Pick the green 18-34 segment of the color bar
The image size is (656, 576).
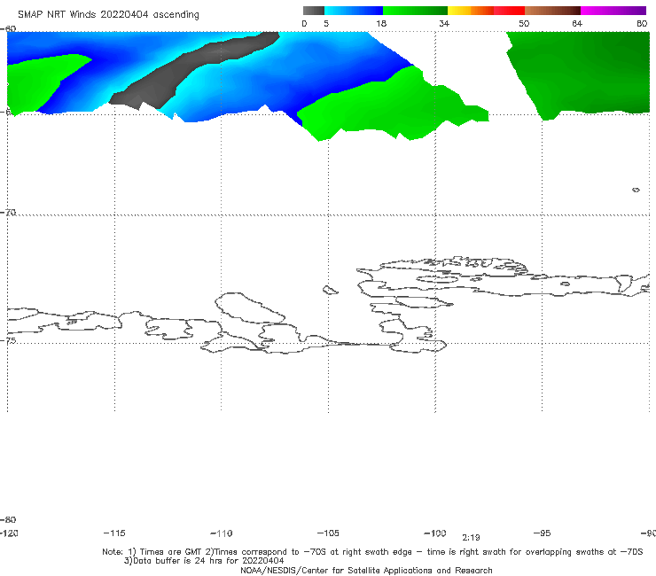point(415,11)
